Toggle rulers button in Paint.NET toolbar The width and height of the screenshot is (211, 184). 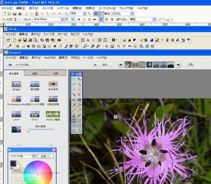[101, 14]
